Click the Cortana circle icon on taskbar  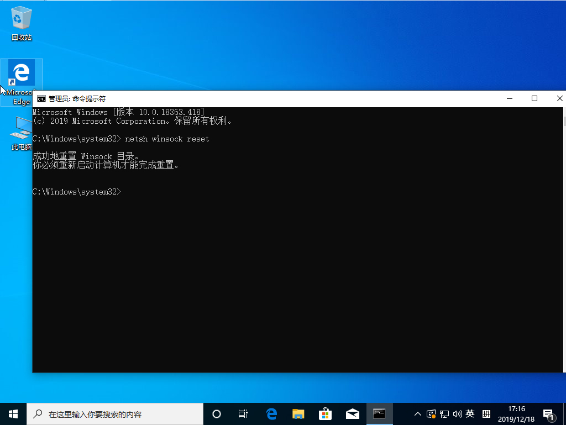click(216, 413)
